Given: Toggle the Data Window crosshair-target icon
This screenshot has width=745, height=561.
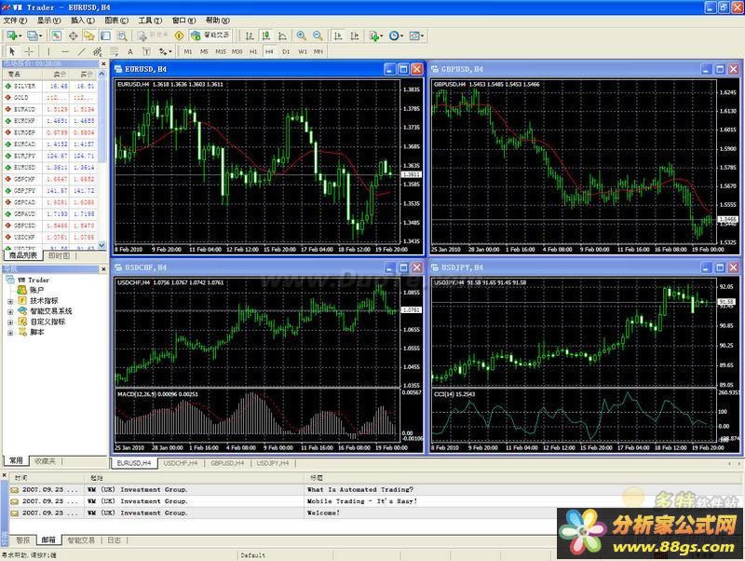Looking at the screenshot, I should point(74,35).
